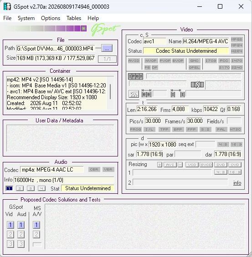
Task: Click the MPG4 indicator
Action: (237, 45)
